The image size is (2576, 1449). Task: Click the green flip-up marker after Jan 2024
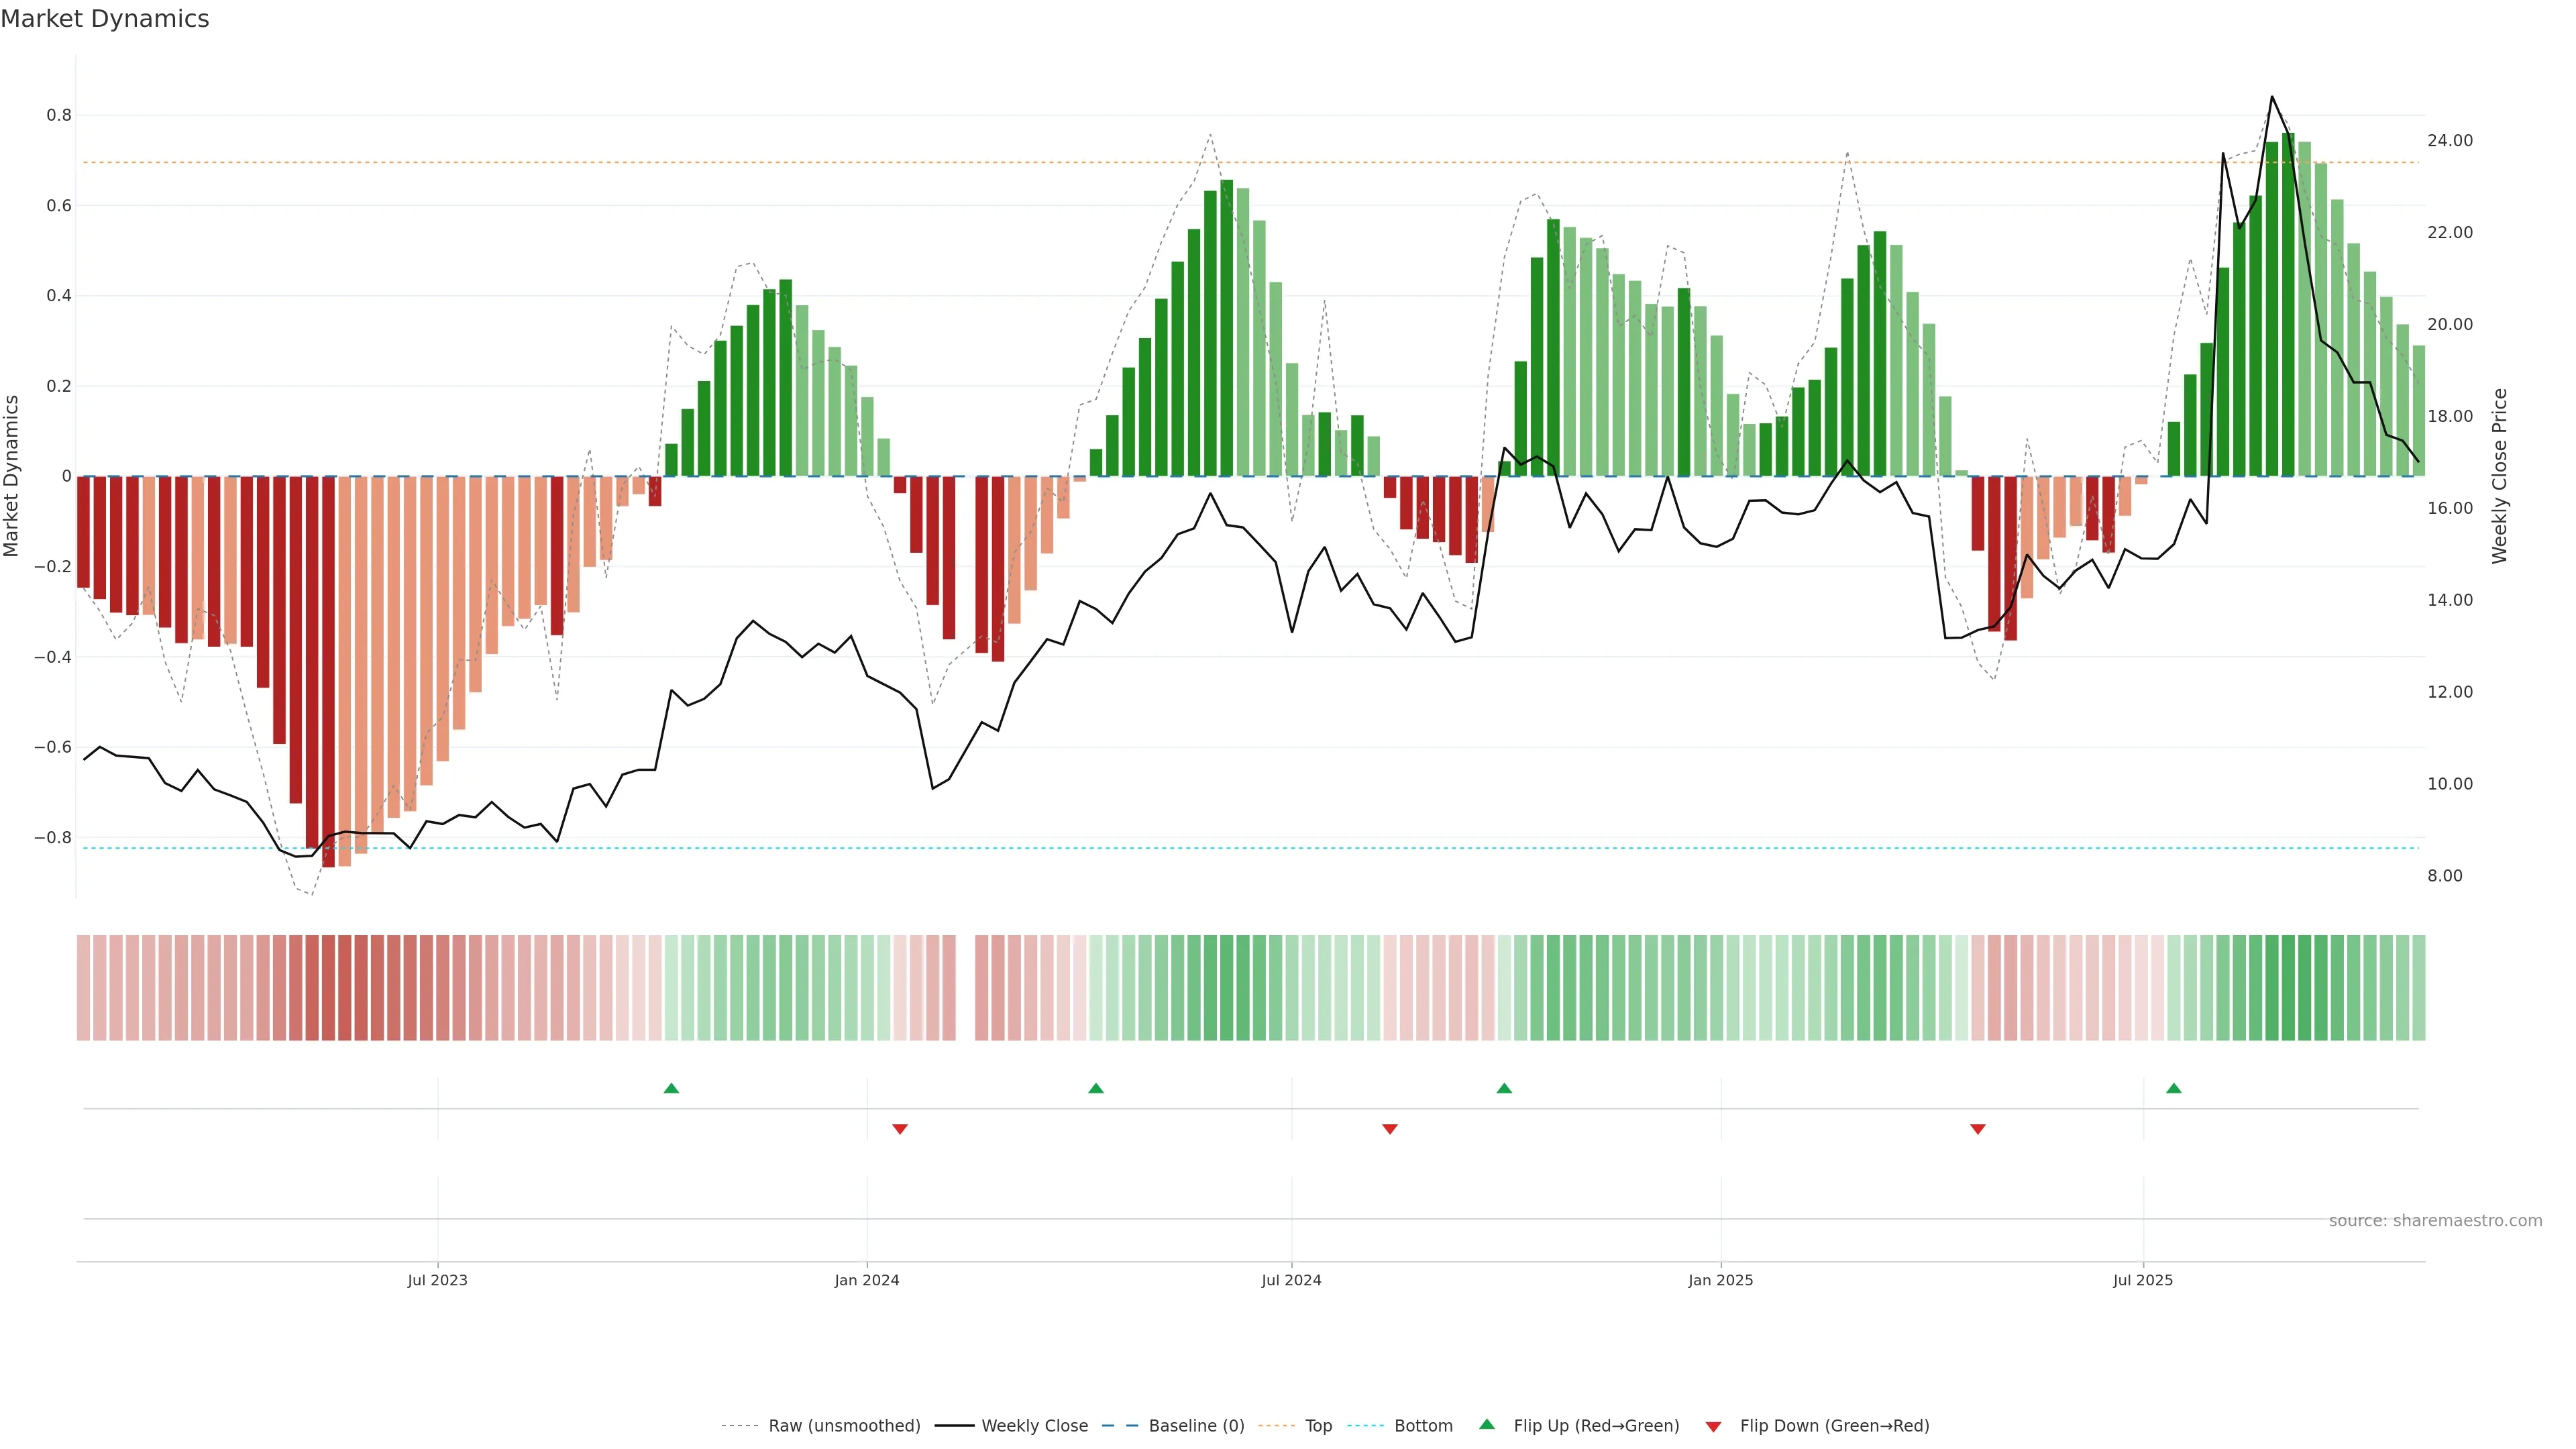[1095, 1088]
